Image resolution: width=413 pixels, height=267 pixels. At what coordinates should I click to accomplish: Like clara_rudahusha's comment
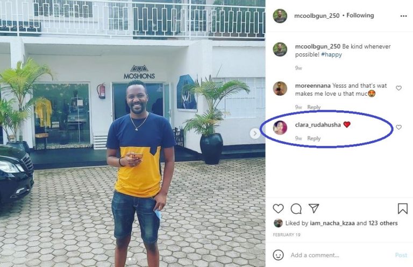coord(398,127)
